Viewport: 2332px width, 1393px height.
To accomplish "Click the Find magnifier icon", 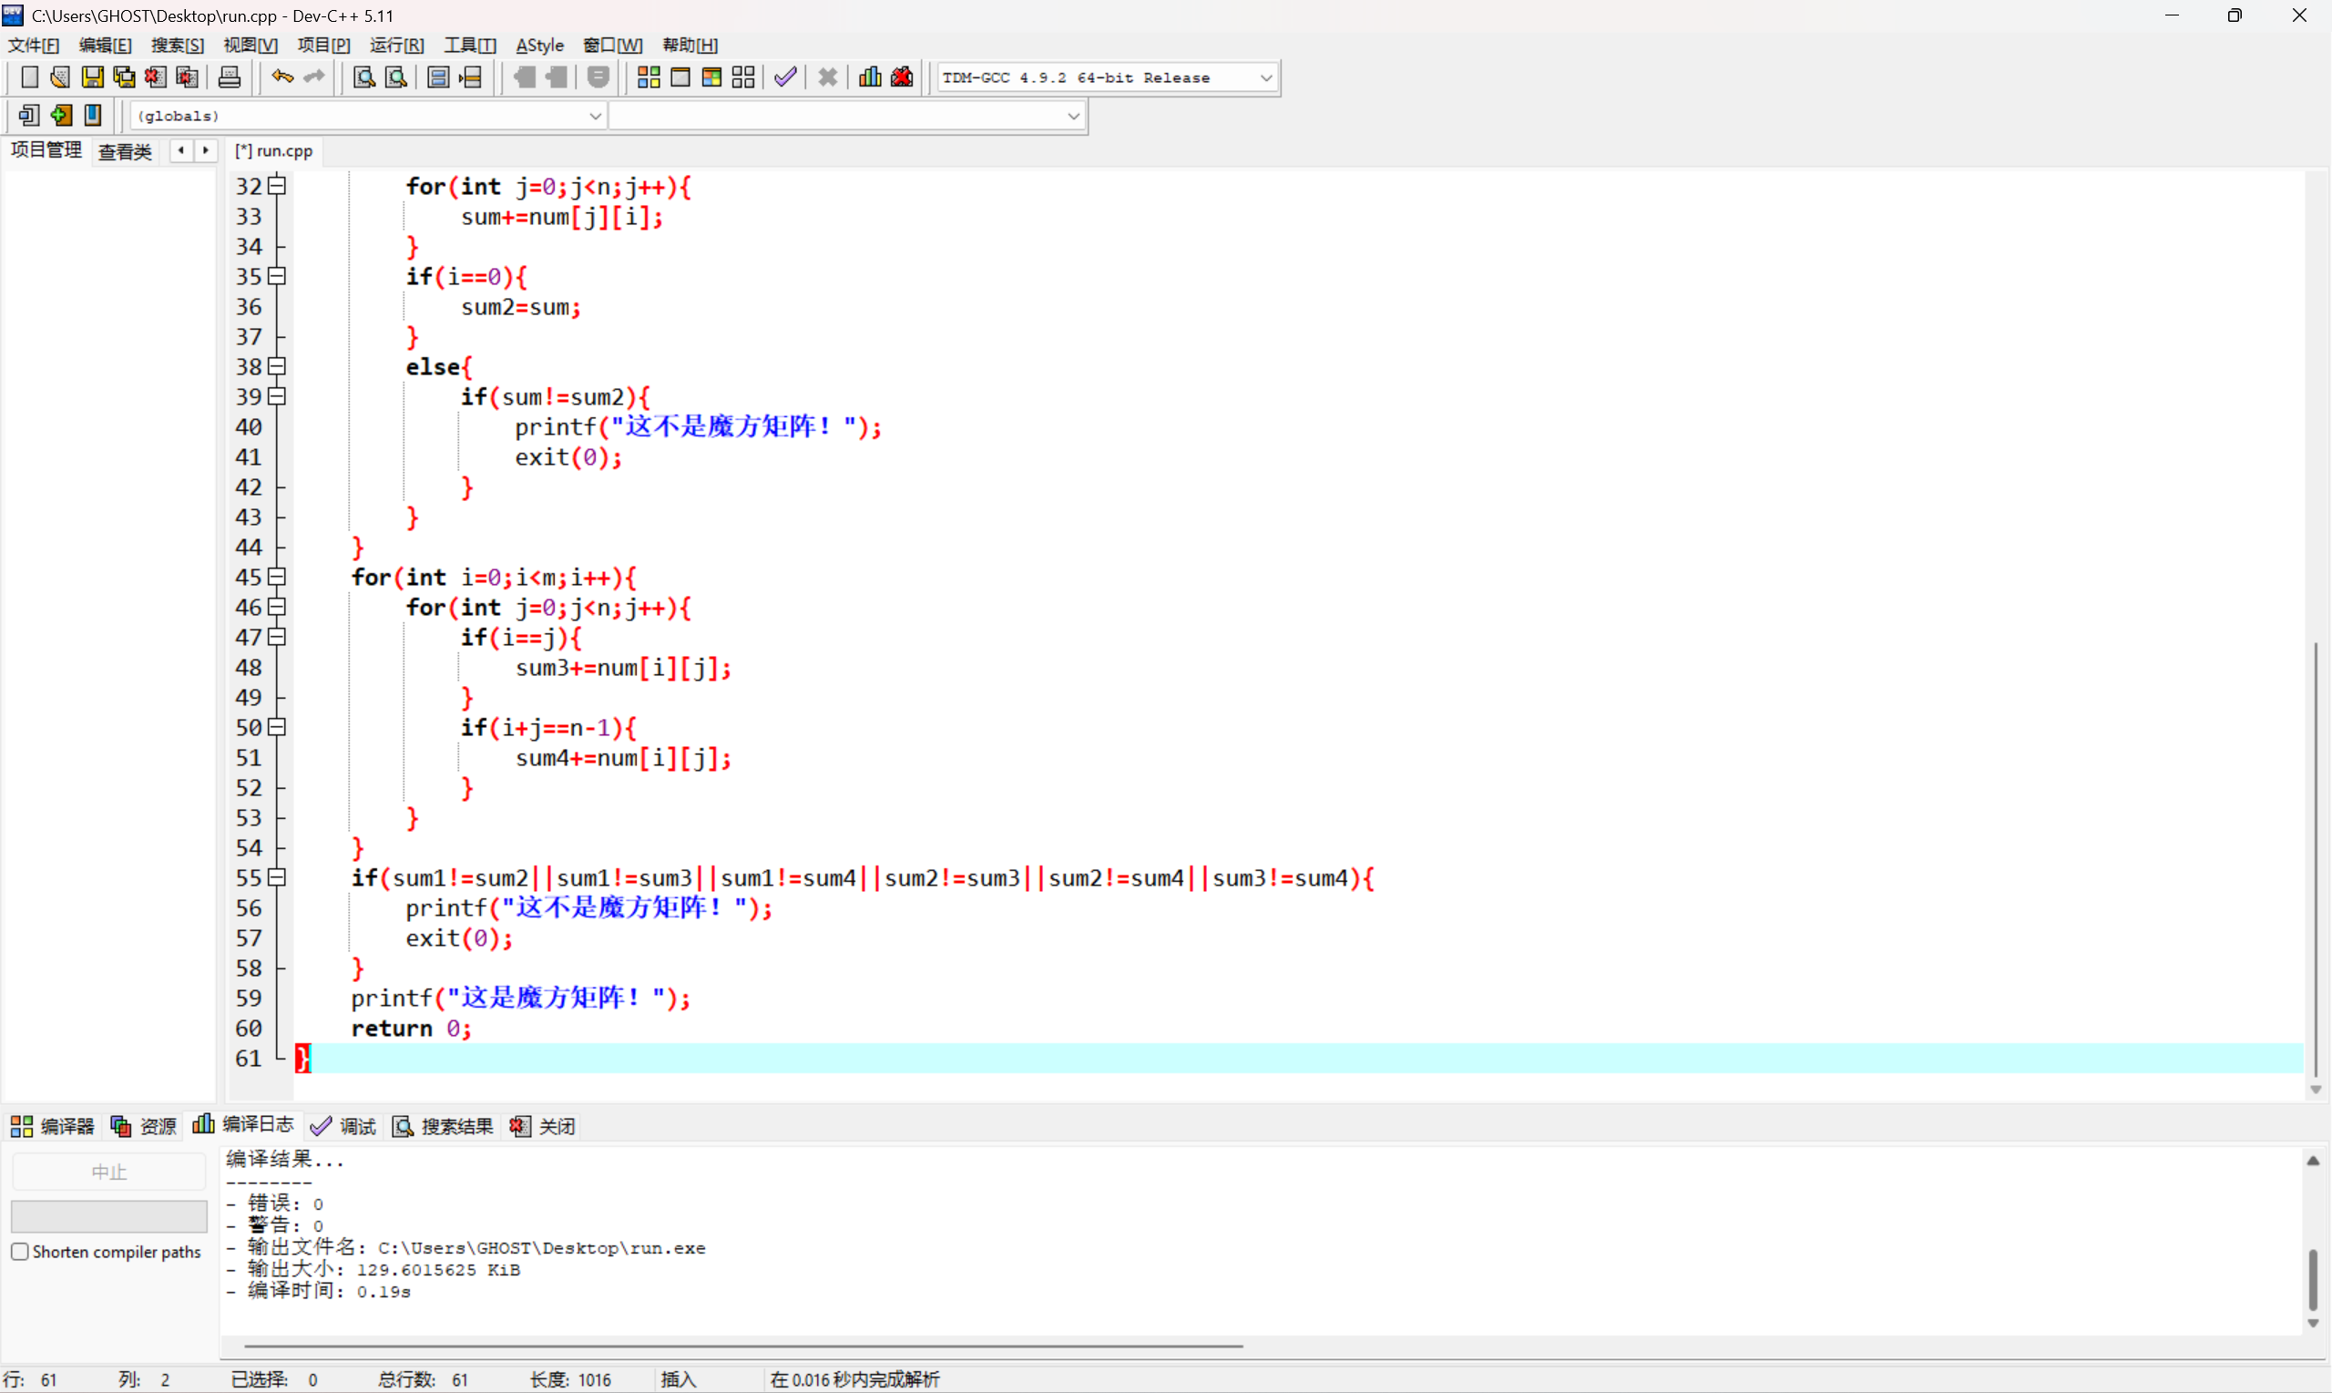I will point(364,77).
